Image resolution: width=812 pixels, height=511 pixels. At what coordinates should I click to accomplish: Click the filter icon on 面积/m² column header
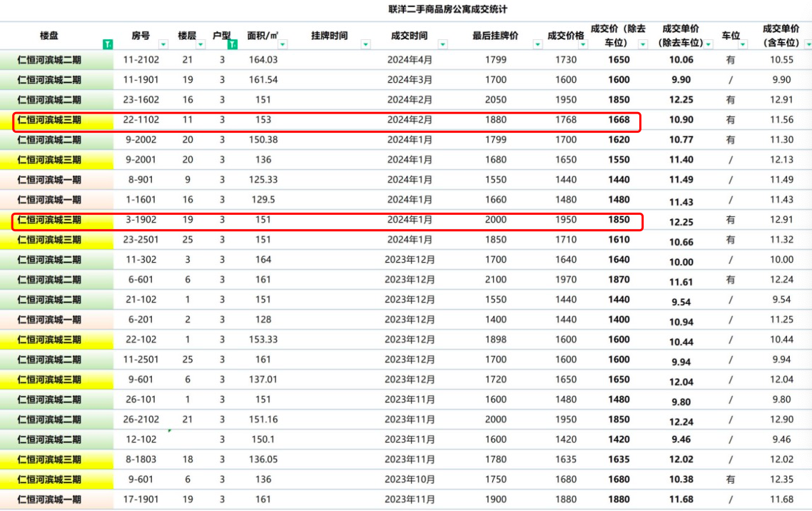coord(282,44)
